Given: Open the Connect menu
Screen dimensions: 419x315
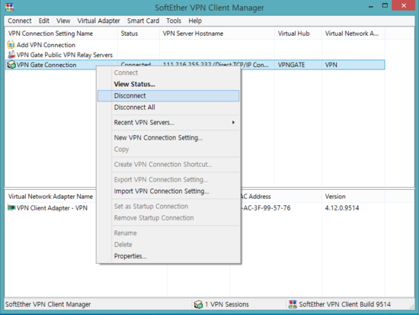Looking at the screenshot, I should tap(20, 21).
